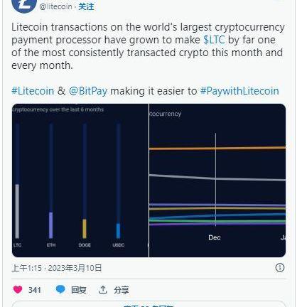Click the 341 likes count
The width and height of the screenshot is (302, 307).
(x=35, y=290)
